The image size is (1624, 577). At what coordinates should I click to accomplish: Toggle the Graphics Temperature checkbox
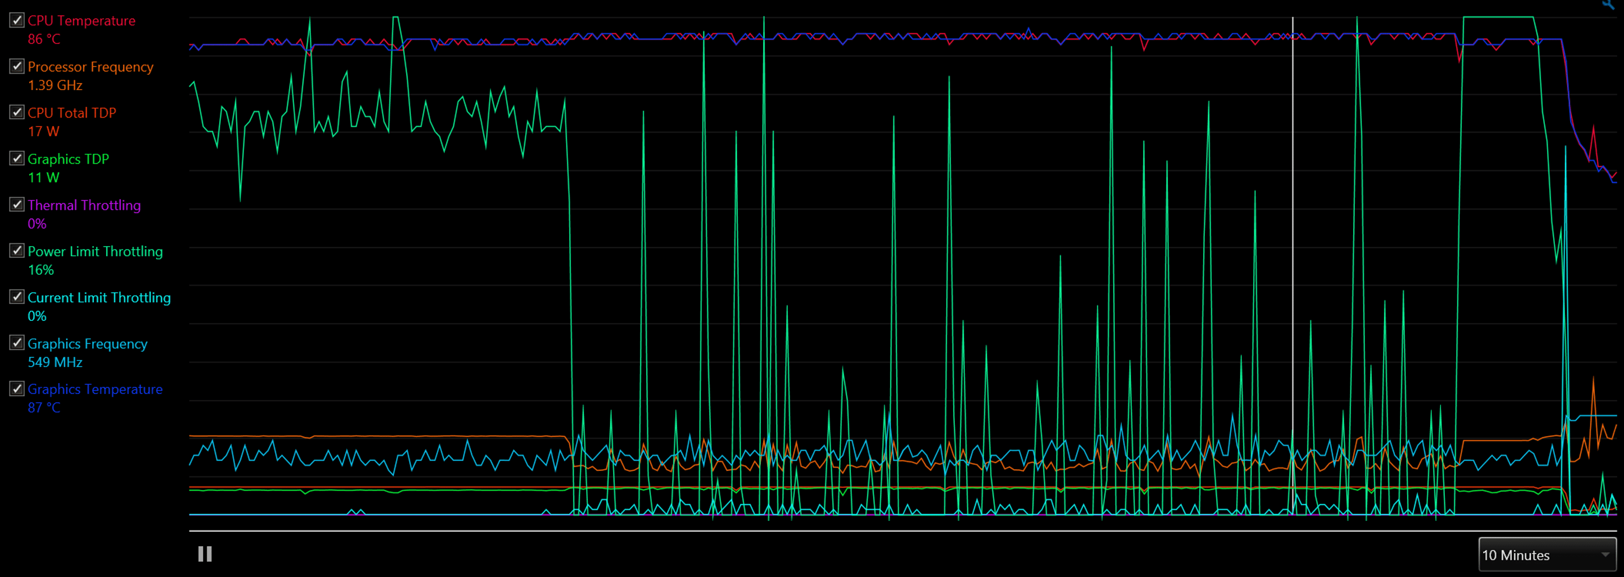(17, 389)
